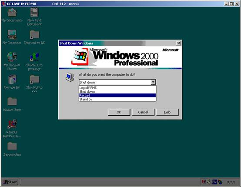
Task: Click the OCTANE IN FIRMA title bar icon
Action: [x=4, y=3]
